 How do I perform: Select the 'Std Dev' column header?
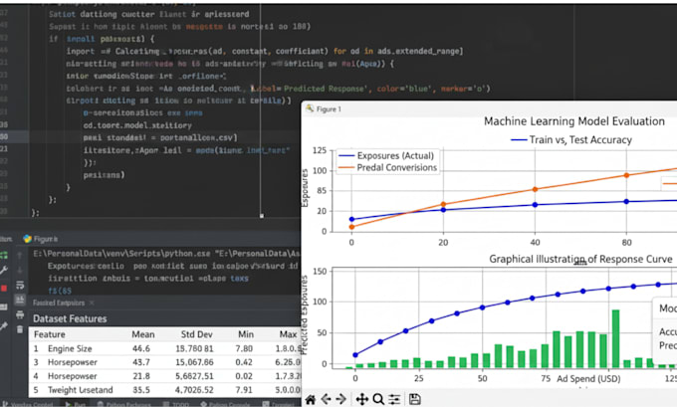tap(196, 334)
